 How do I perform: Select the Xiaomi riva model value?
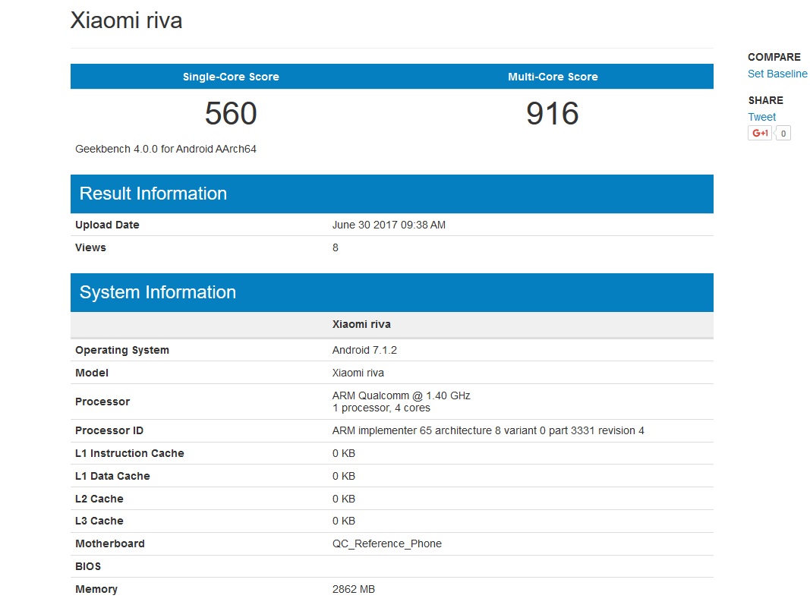(x=358, y=373)
